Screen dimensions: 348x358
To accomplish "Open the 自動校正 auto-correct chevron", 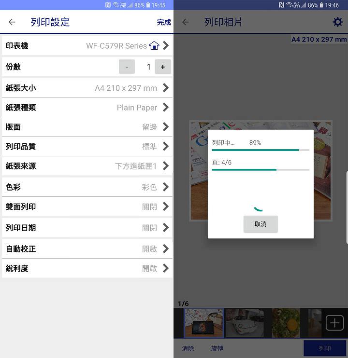I will (x=166, y=248).
